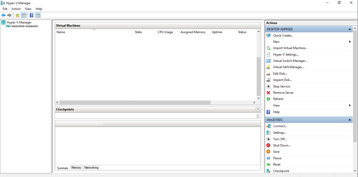Click the green Reset icon
Image resolution: width=358 pixels, height=177 pixels.
[x=268, y=164]
